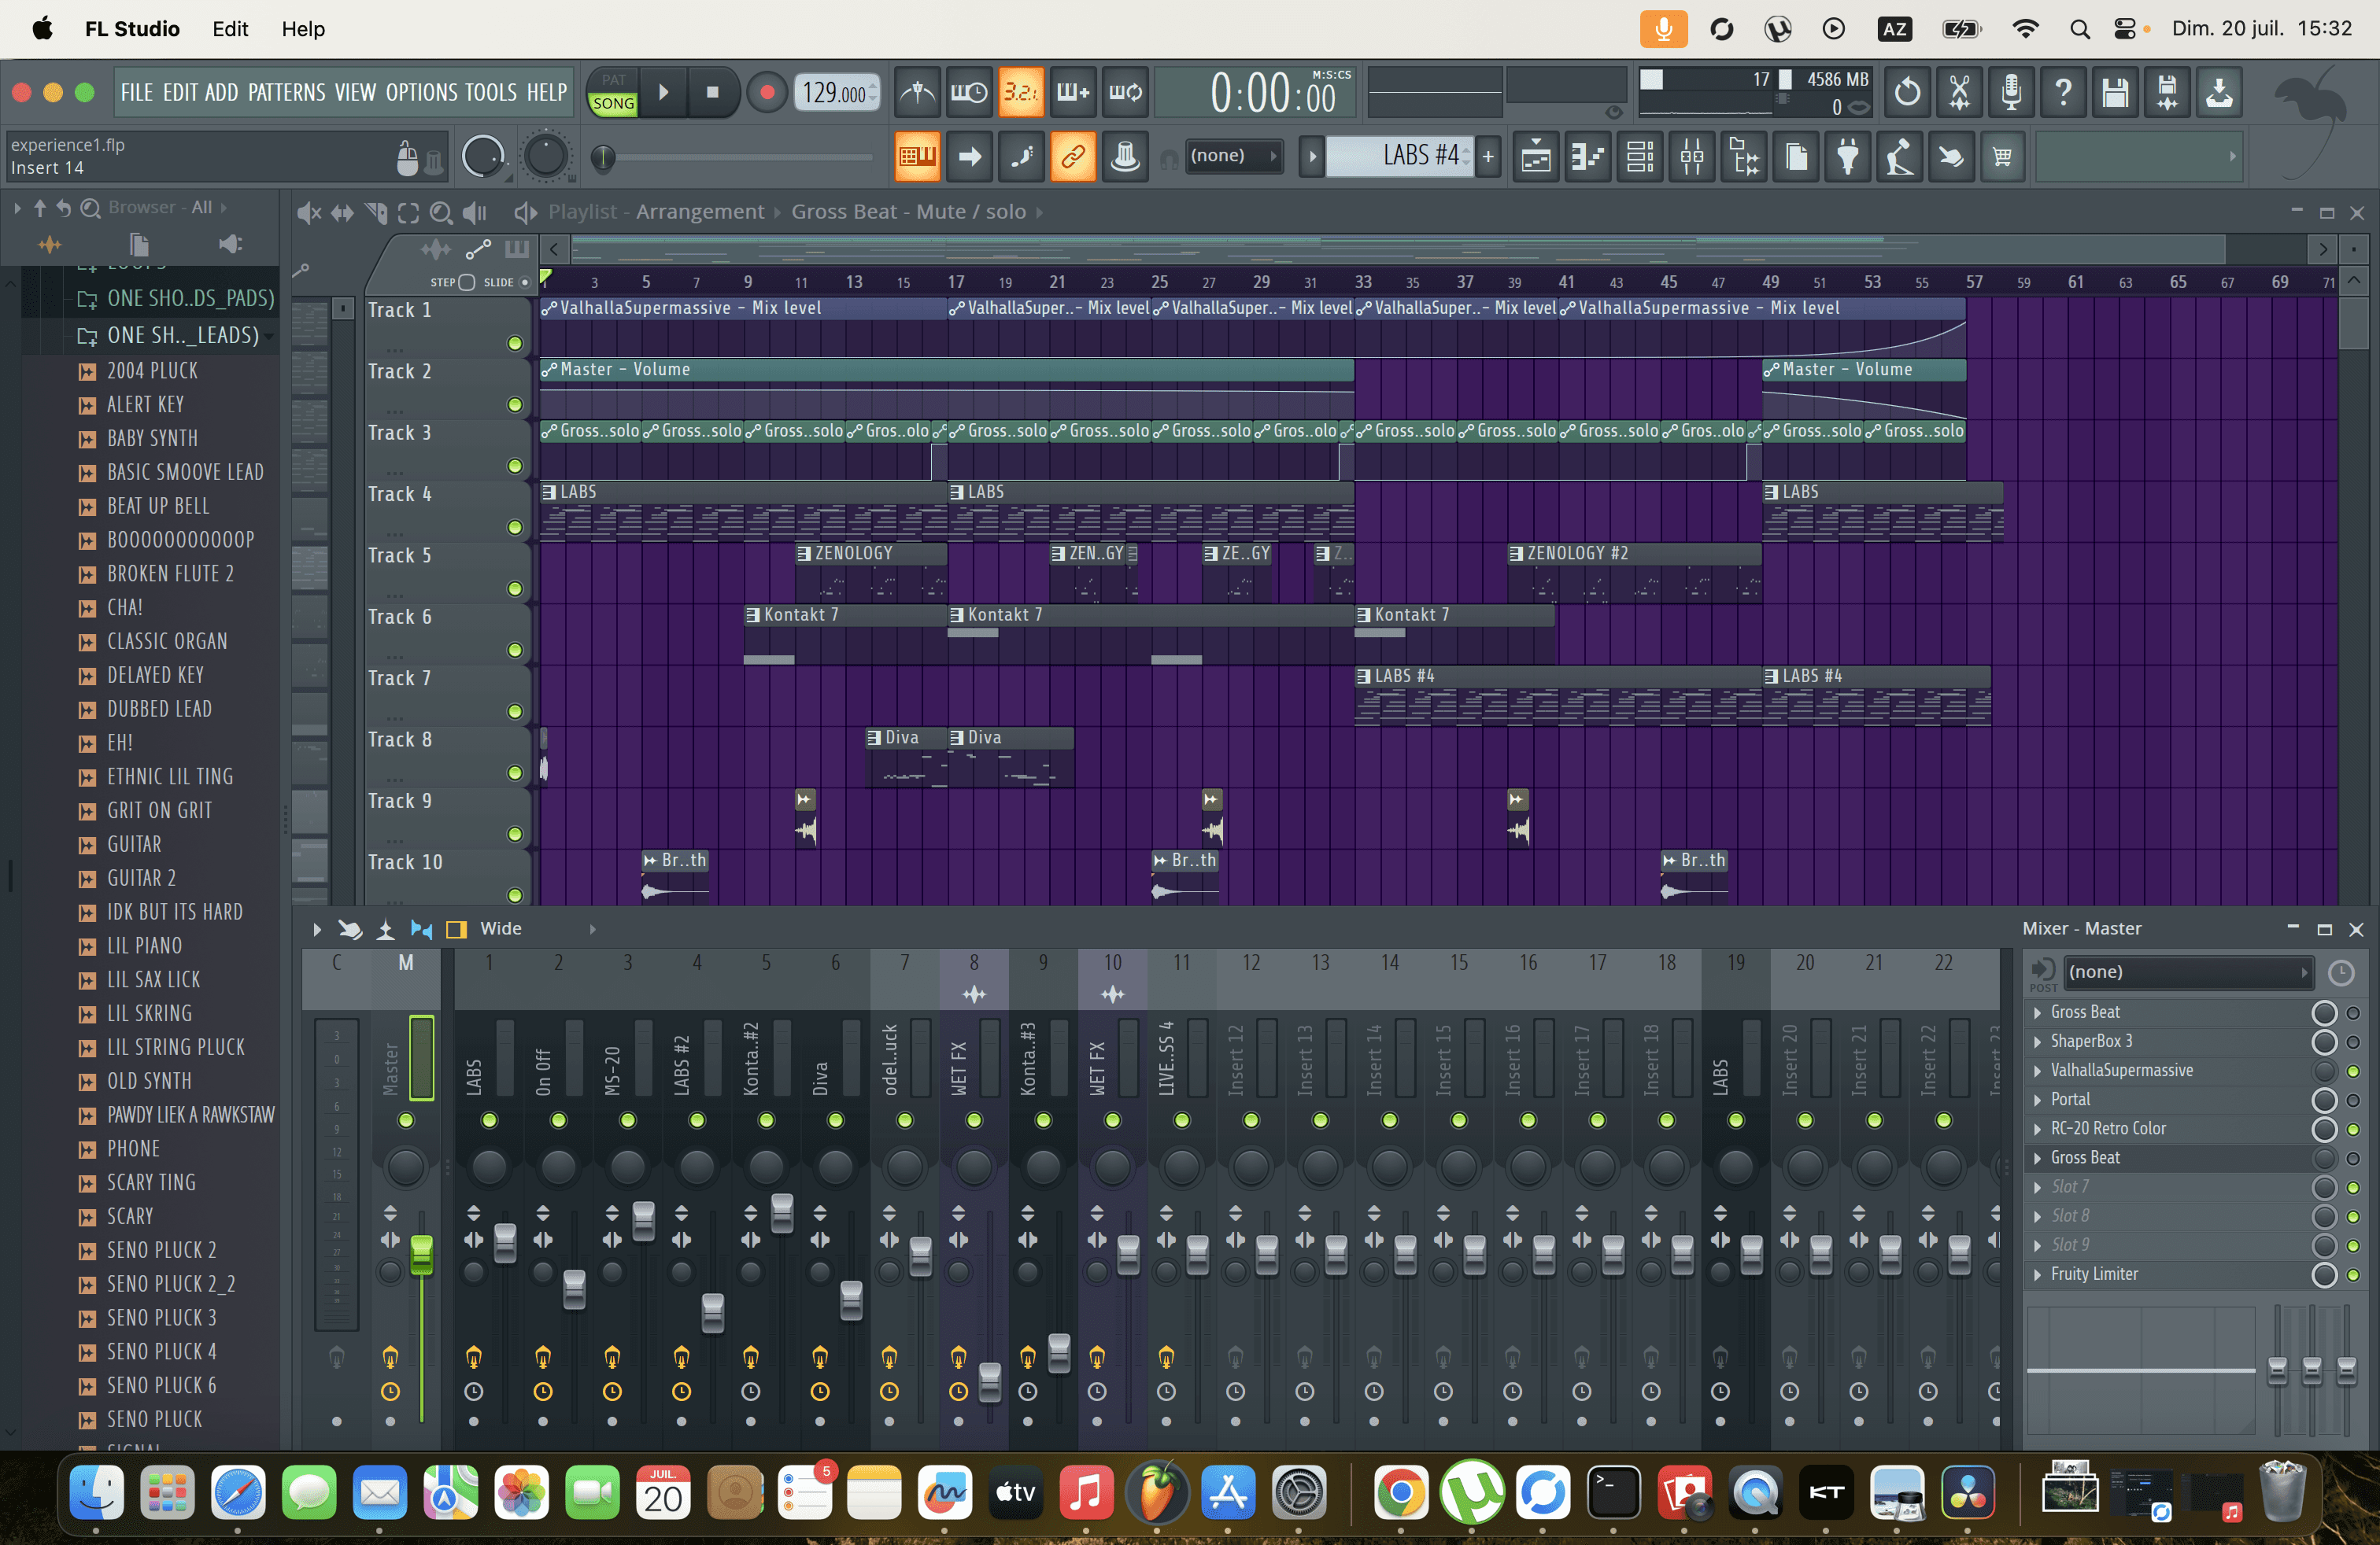Open the piano roll view

click(x=1588, y=157)
